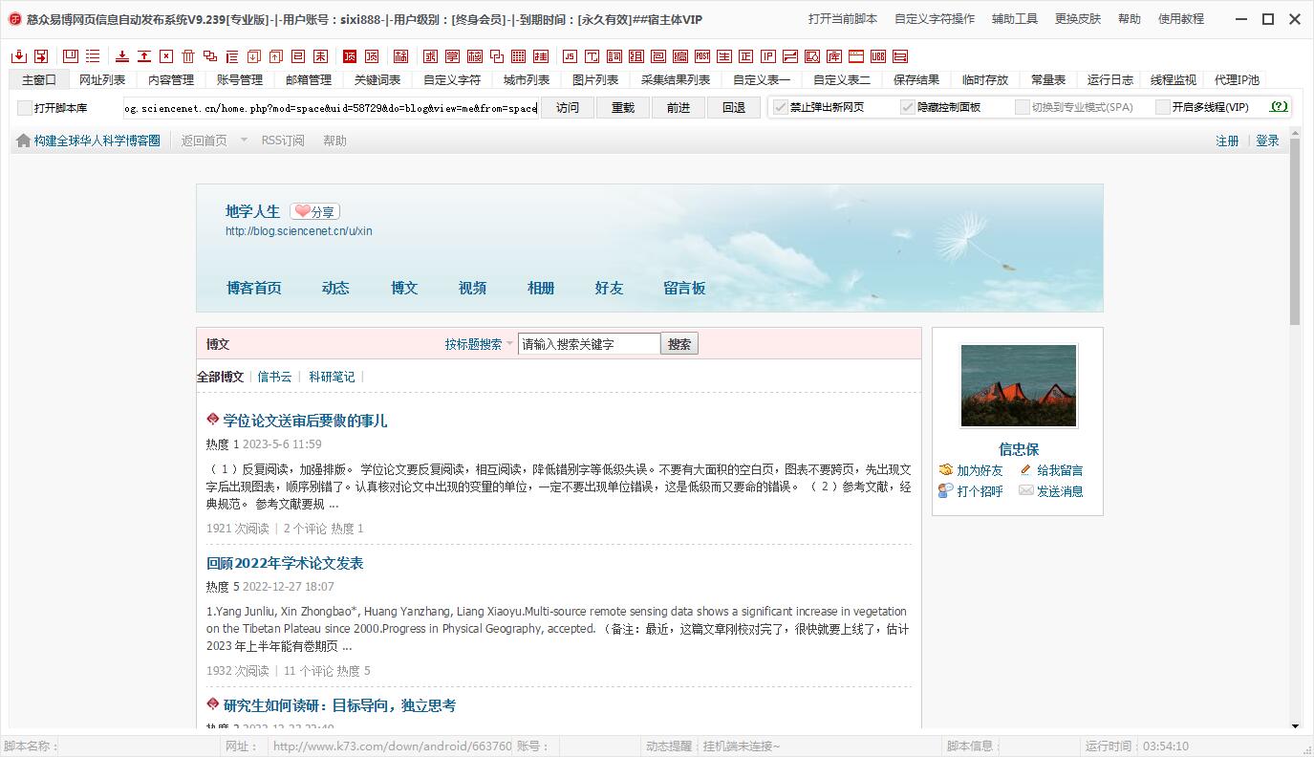Click the magnifier search-page toolbar icon

[x=812, y=56]
